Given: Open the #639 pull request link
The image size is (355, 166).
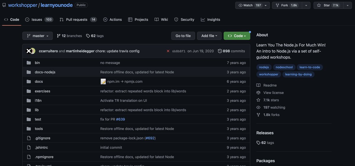Looking at the screenshot, I should (x=120, y=119).
